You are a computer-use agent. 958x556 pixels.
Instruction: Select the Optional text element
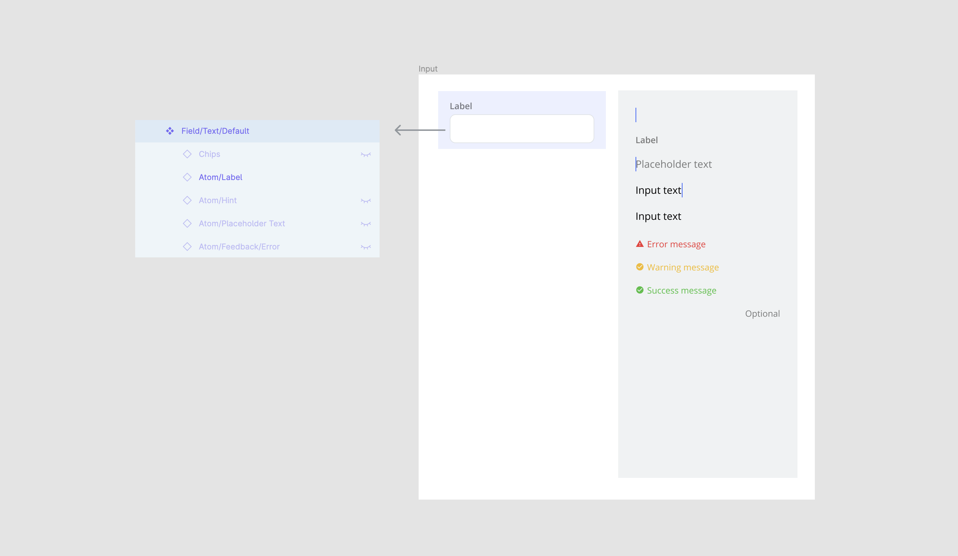(762, 313)
